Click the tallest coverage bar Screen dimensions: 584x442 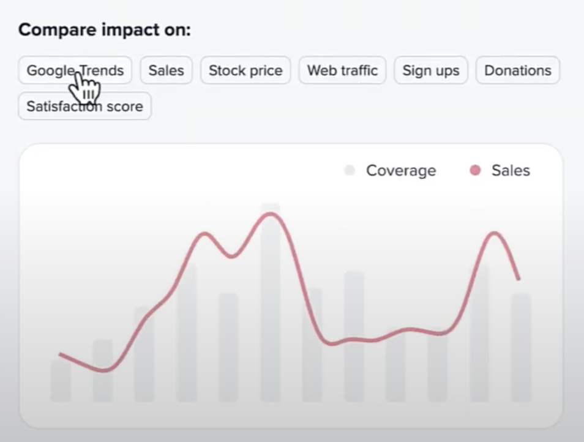pos(270,306)
